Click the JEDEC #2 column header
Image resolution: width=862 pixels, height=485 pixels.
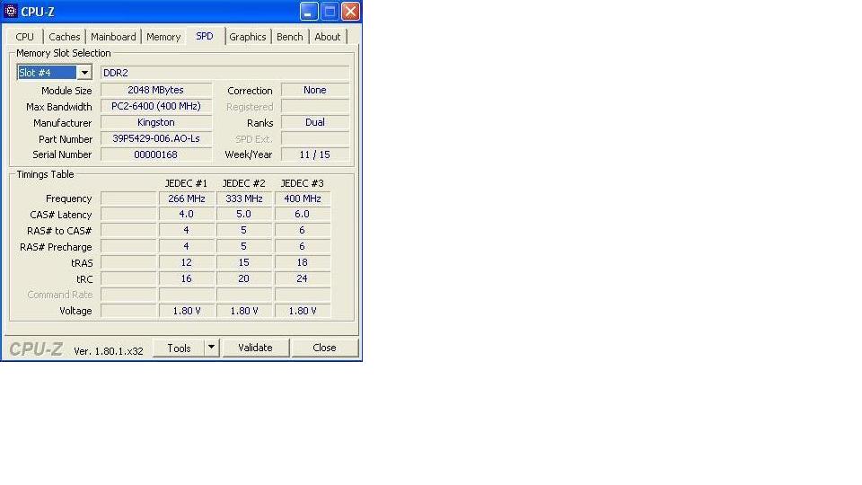coord(243,183)
